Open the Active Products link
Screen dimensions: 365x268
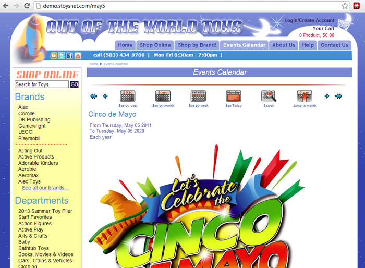(36, 157)
